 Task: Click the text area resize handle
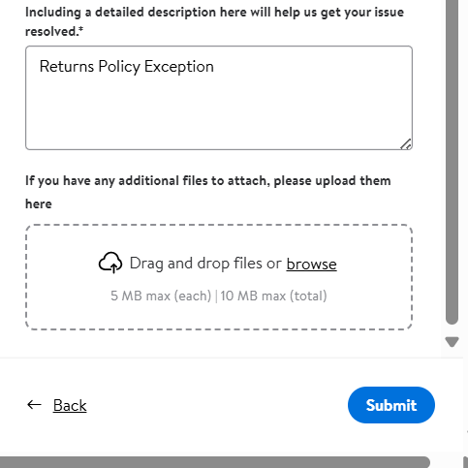(406, 144)
